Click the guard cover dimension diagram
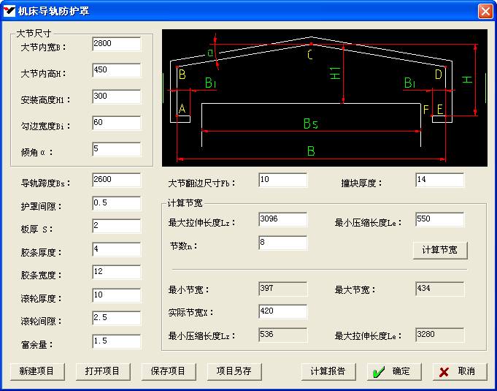 (324, 97)
